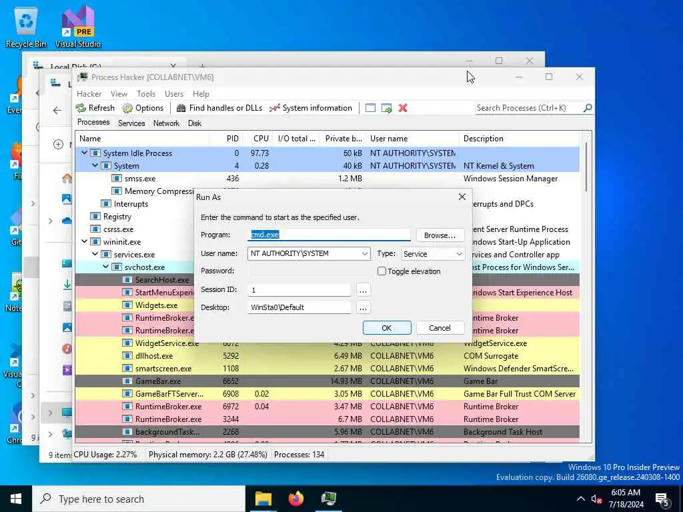Click the find window toolbar icon
The height and width of the screenshot is (512, 683).
[x=370, y=108]
